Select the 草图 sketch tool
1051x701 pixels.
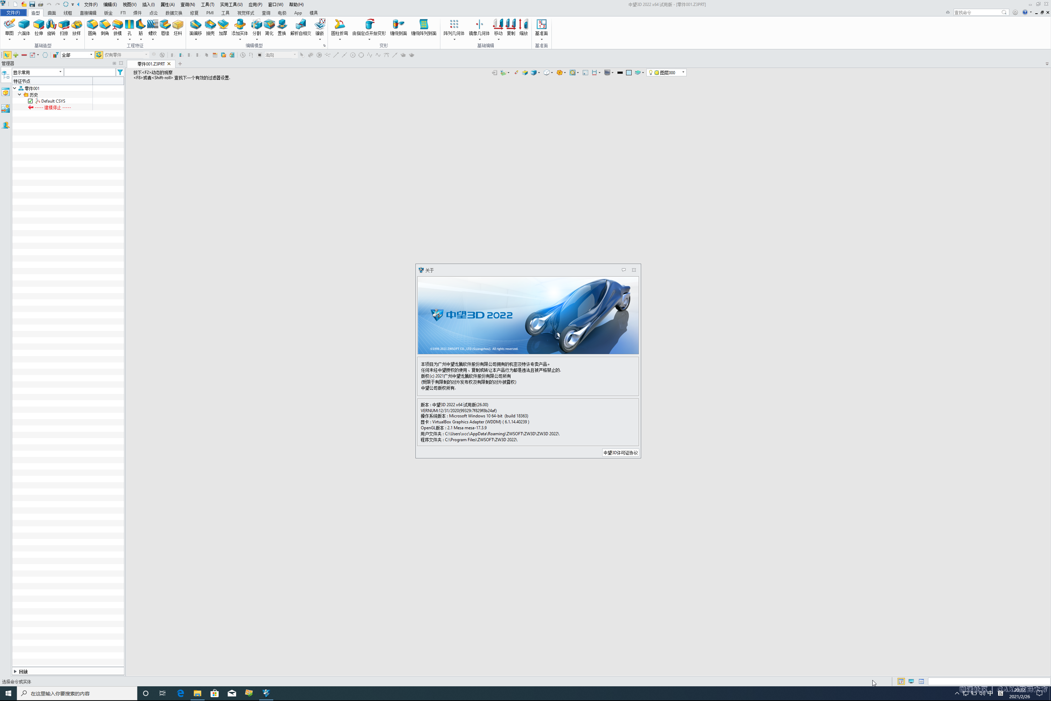click(x=9, y=27)
